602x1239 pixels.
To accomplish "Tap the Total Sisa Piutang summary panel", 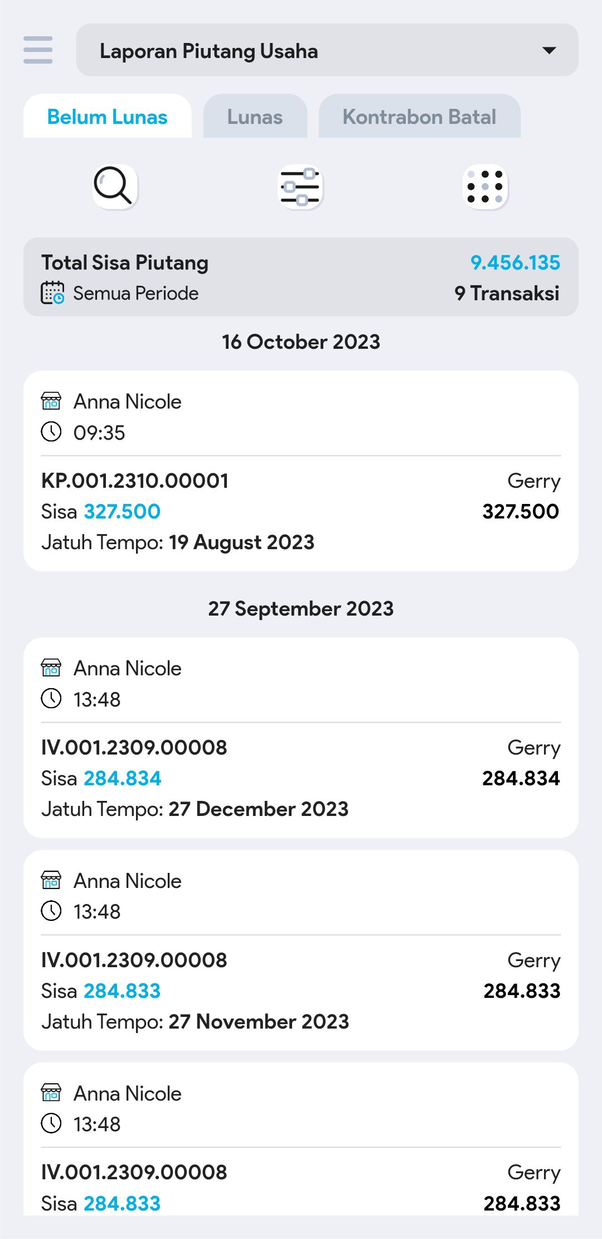I will (x=301, y=277).
